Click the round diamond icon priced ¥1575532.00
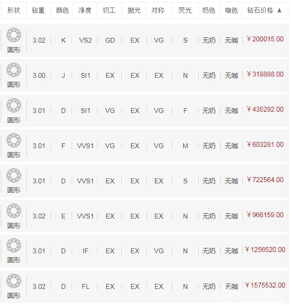This screenshot has width=291, height=306. (x=14, y=281)
